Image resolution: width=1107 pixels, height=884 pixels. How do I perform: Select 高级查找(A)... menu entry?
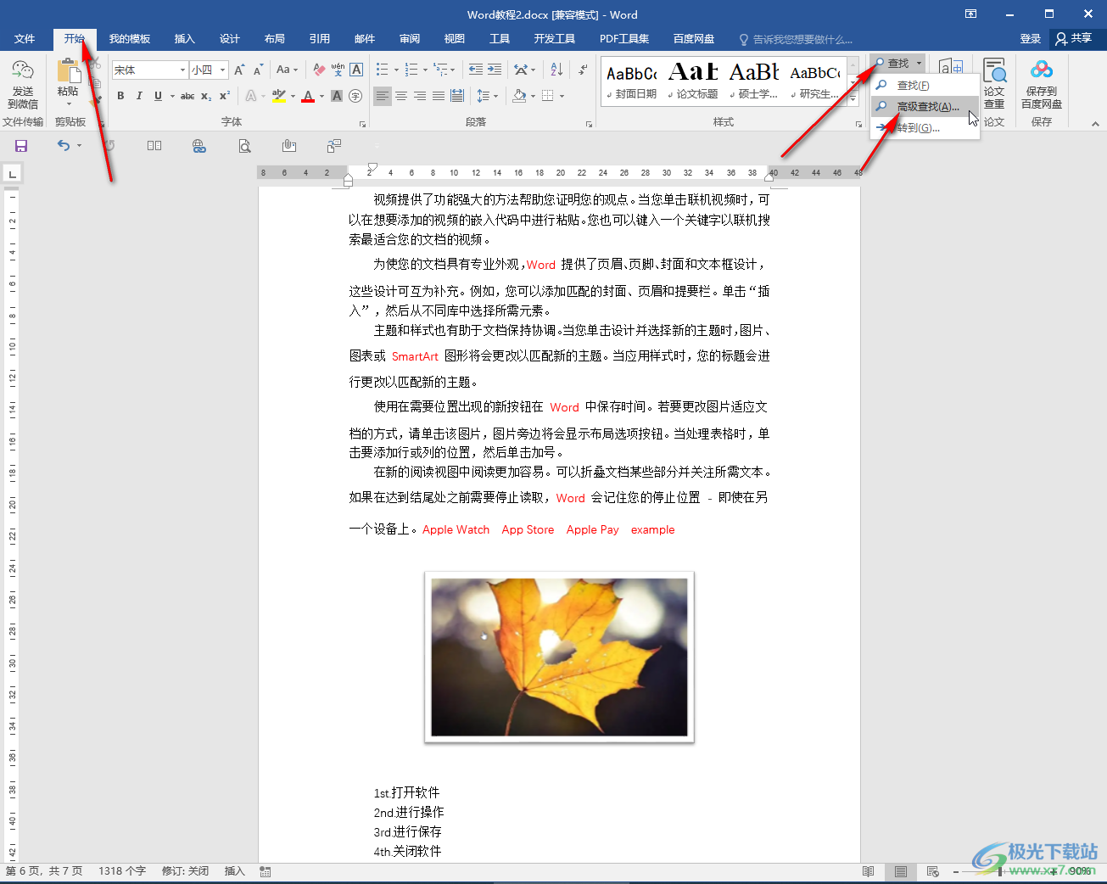click(925, 107)
